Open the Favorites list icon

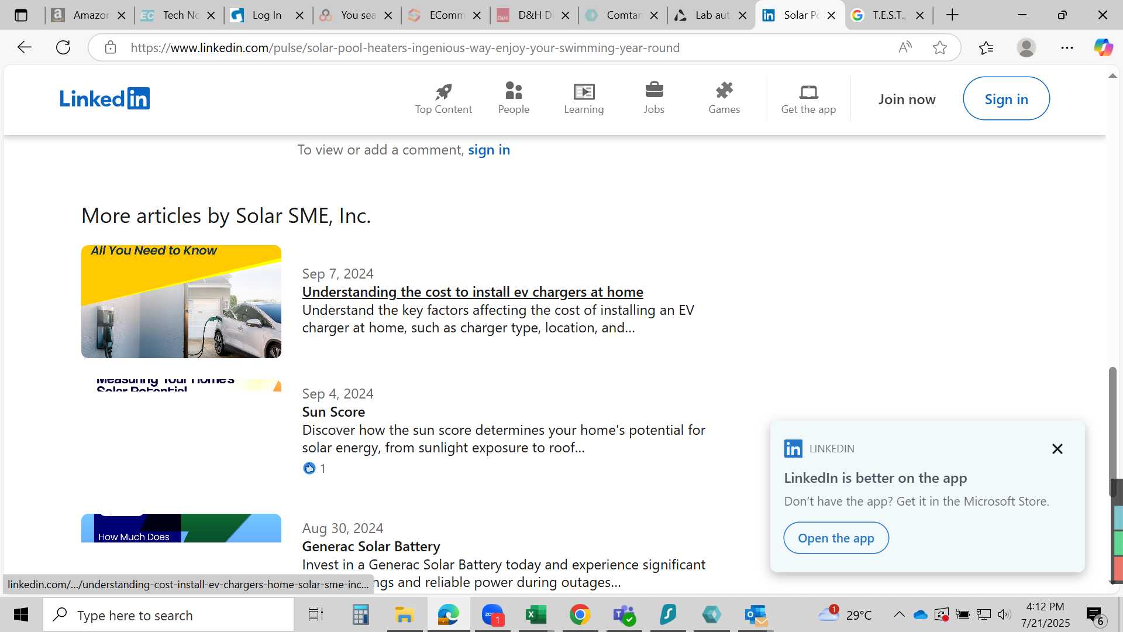click(986, 47)
